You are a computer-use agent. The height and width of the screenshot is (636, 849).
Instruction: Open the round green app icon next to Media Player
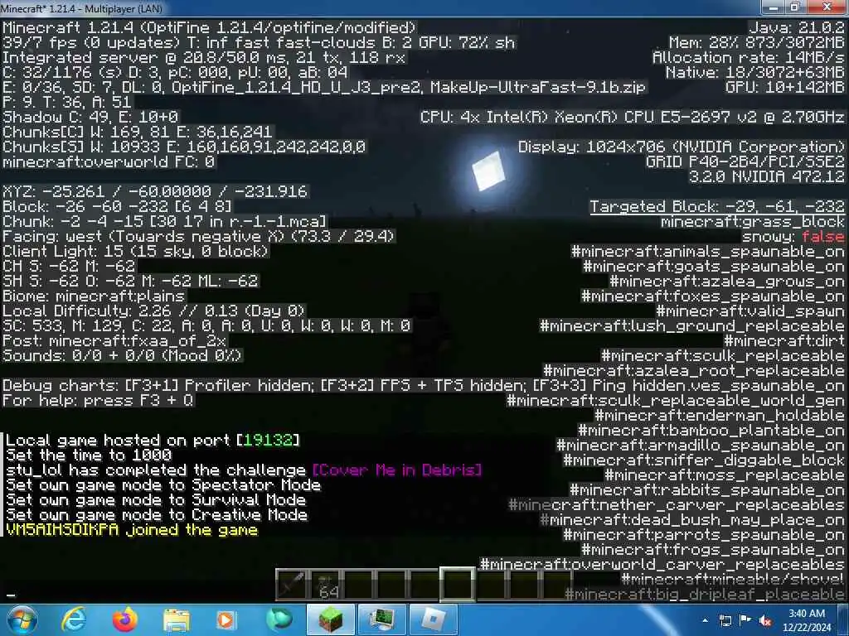tap(279, 619)
